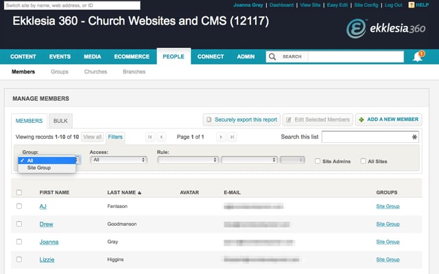Enable the Site Admins checkbox
Screen dimensions: 439x274
(318, 161)
